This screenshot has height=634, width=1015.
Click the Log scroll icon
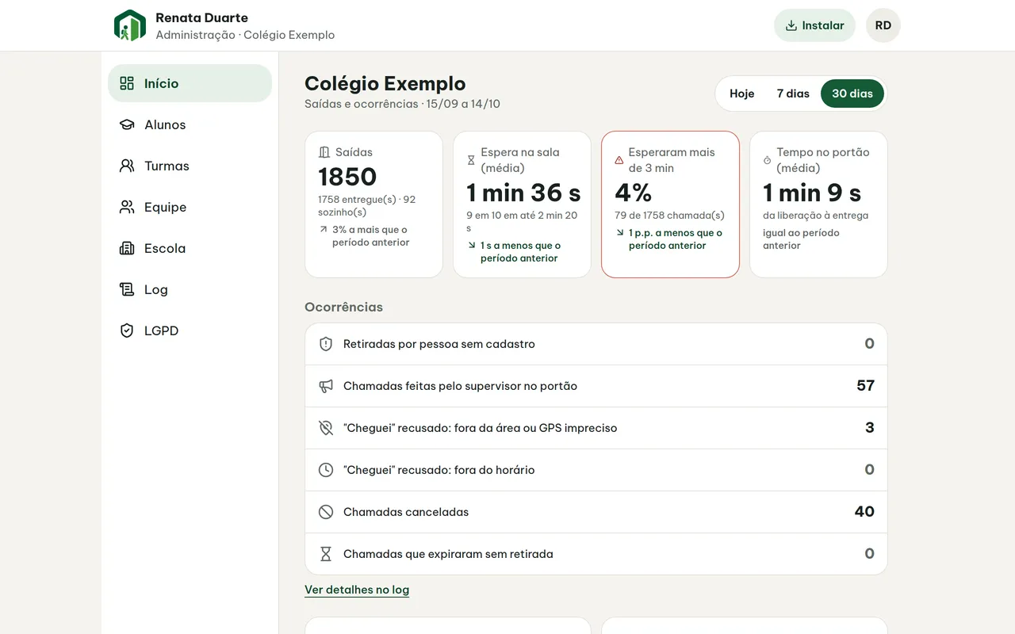click(x=127, y=289)
